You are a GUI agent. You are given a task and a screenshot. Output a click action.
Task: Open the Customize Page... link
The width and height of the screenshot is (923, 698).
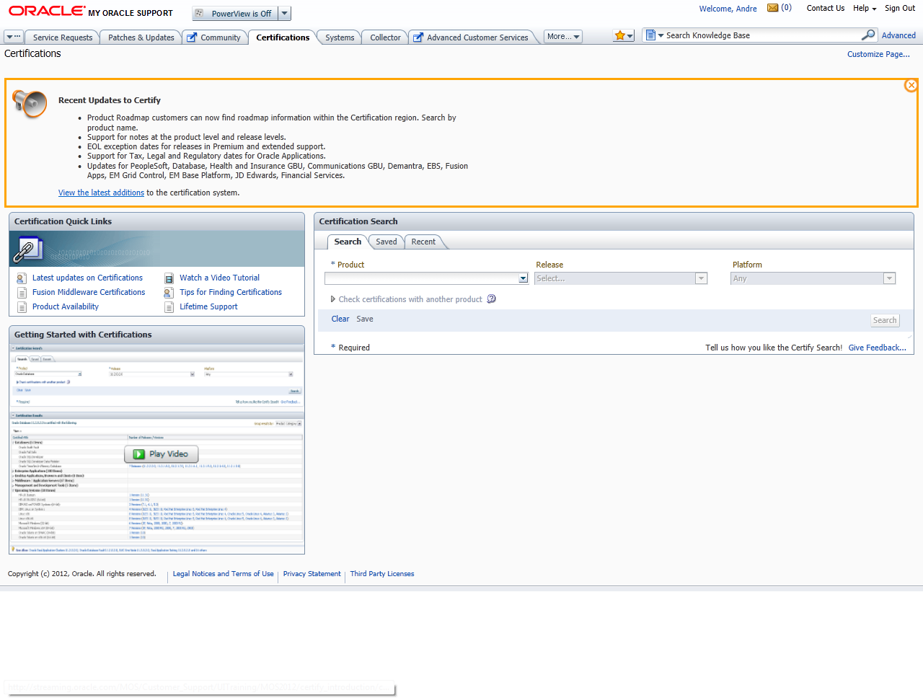tap(878, 54)
